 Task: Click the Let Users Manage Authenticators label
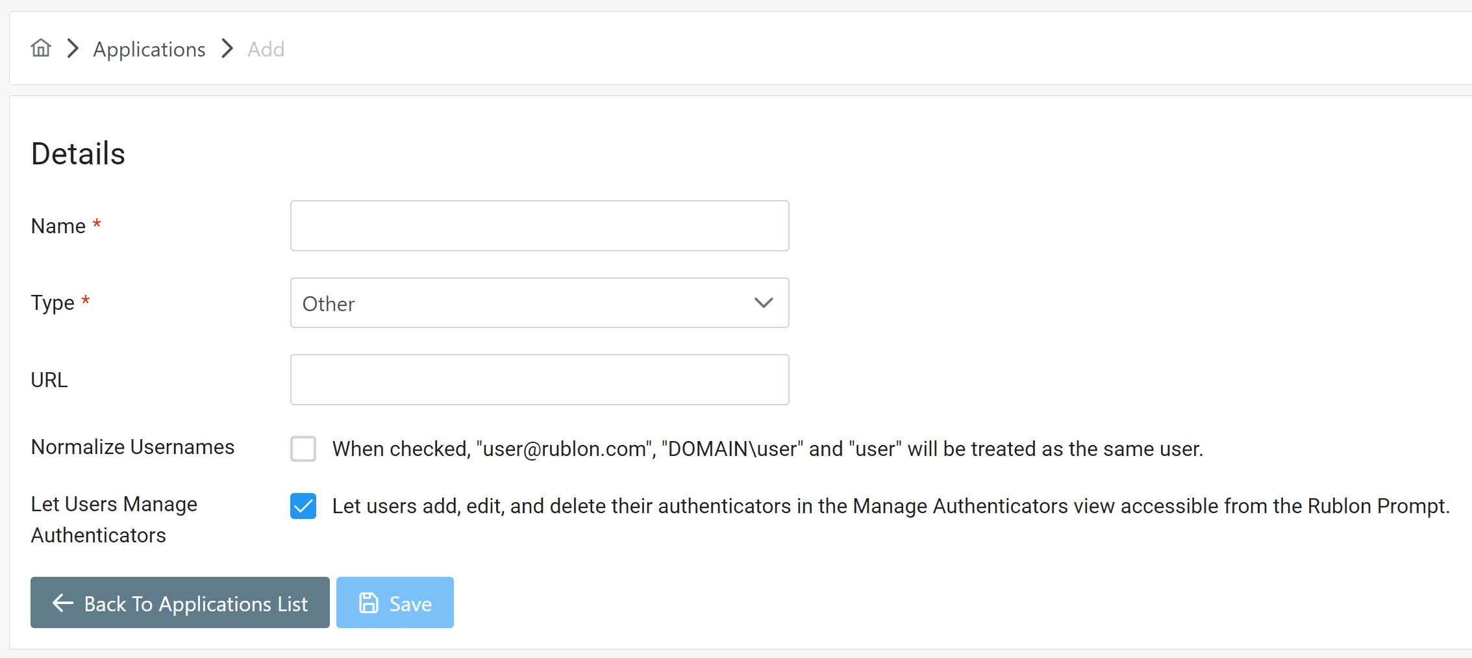114,520
